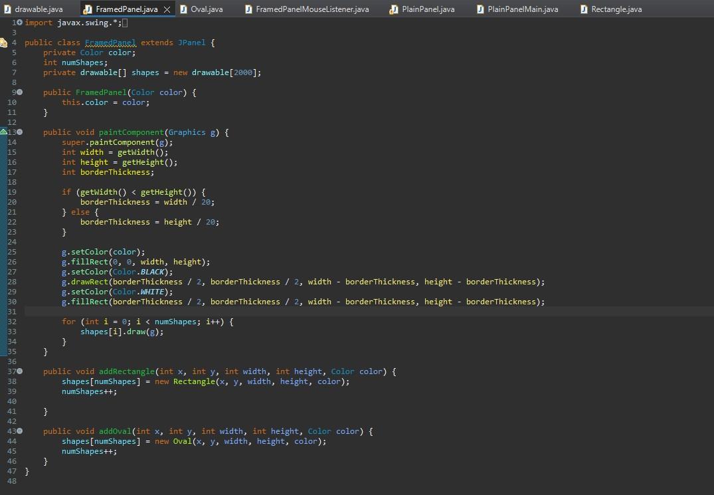Image resolution: width=714 pixels, height=495 pixels.
Task: Click the Java file icon on Rectangle.java tab
Action: [584, 9]
